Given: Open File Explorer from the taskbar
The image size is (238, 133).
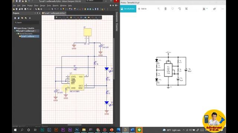Looking at the screenshot, I should [x=84, y=130].
